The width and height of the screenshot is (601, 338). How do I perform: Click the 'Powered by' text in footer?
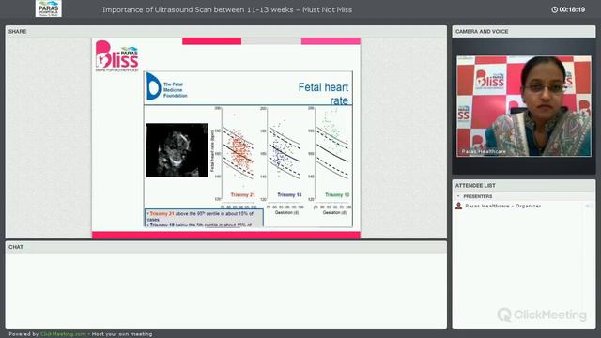pos(23,334)
